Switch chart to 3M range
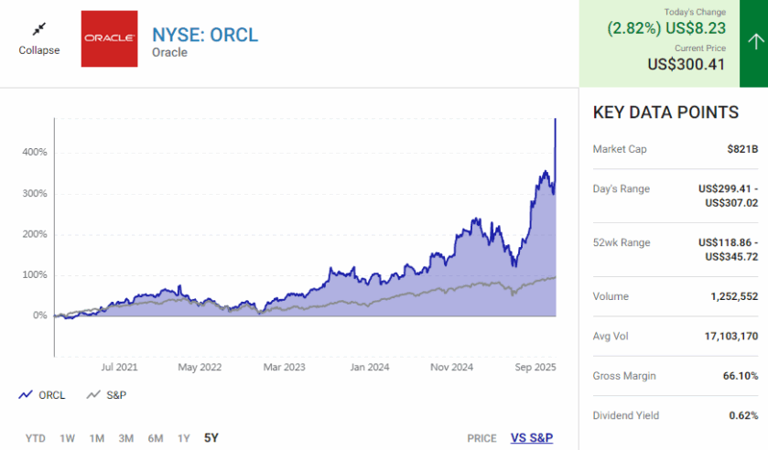 [126, 438]
